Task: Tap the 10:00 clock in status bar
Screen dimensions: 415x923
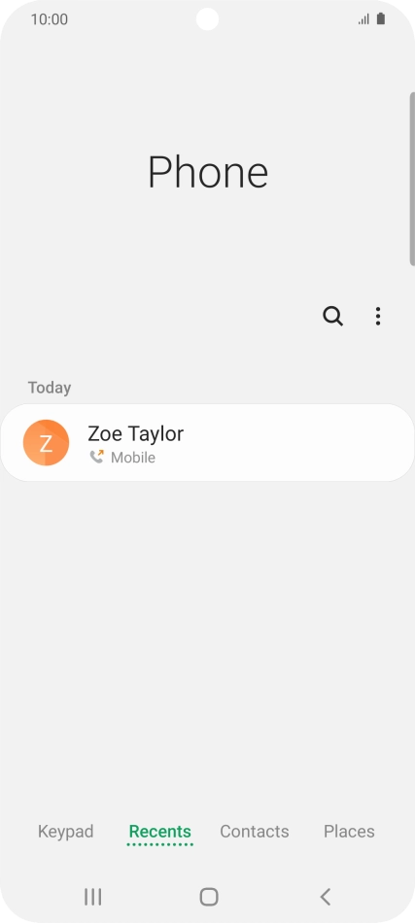Action: coord(49,18)
